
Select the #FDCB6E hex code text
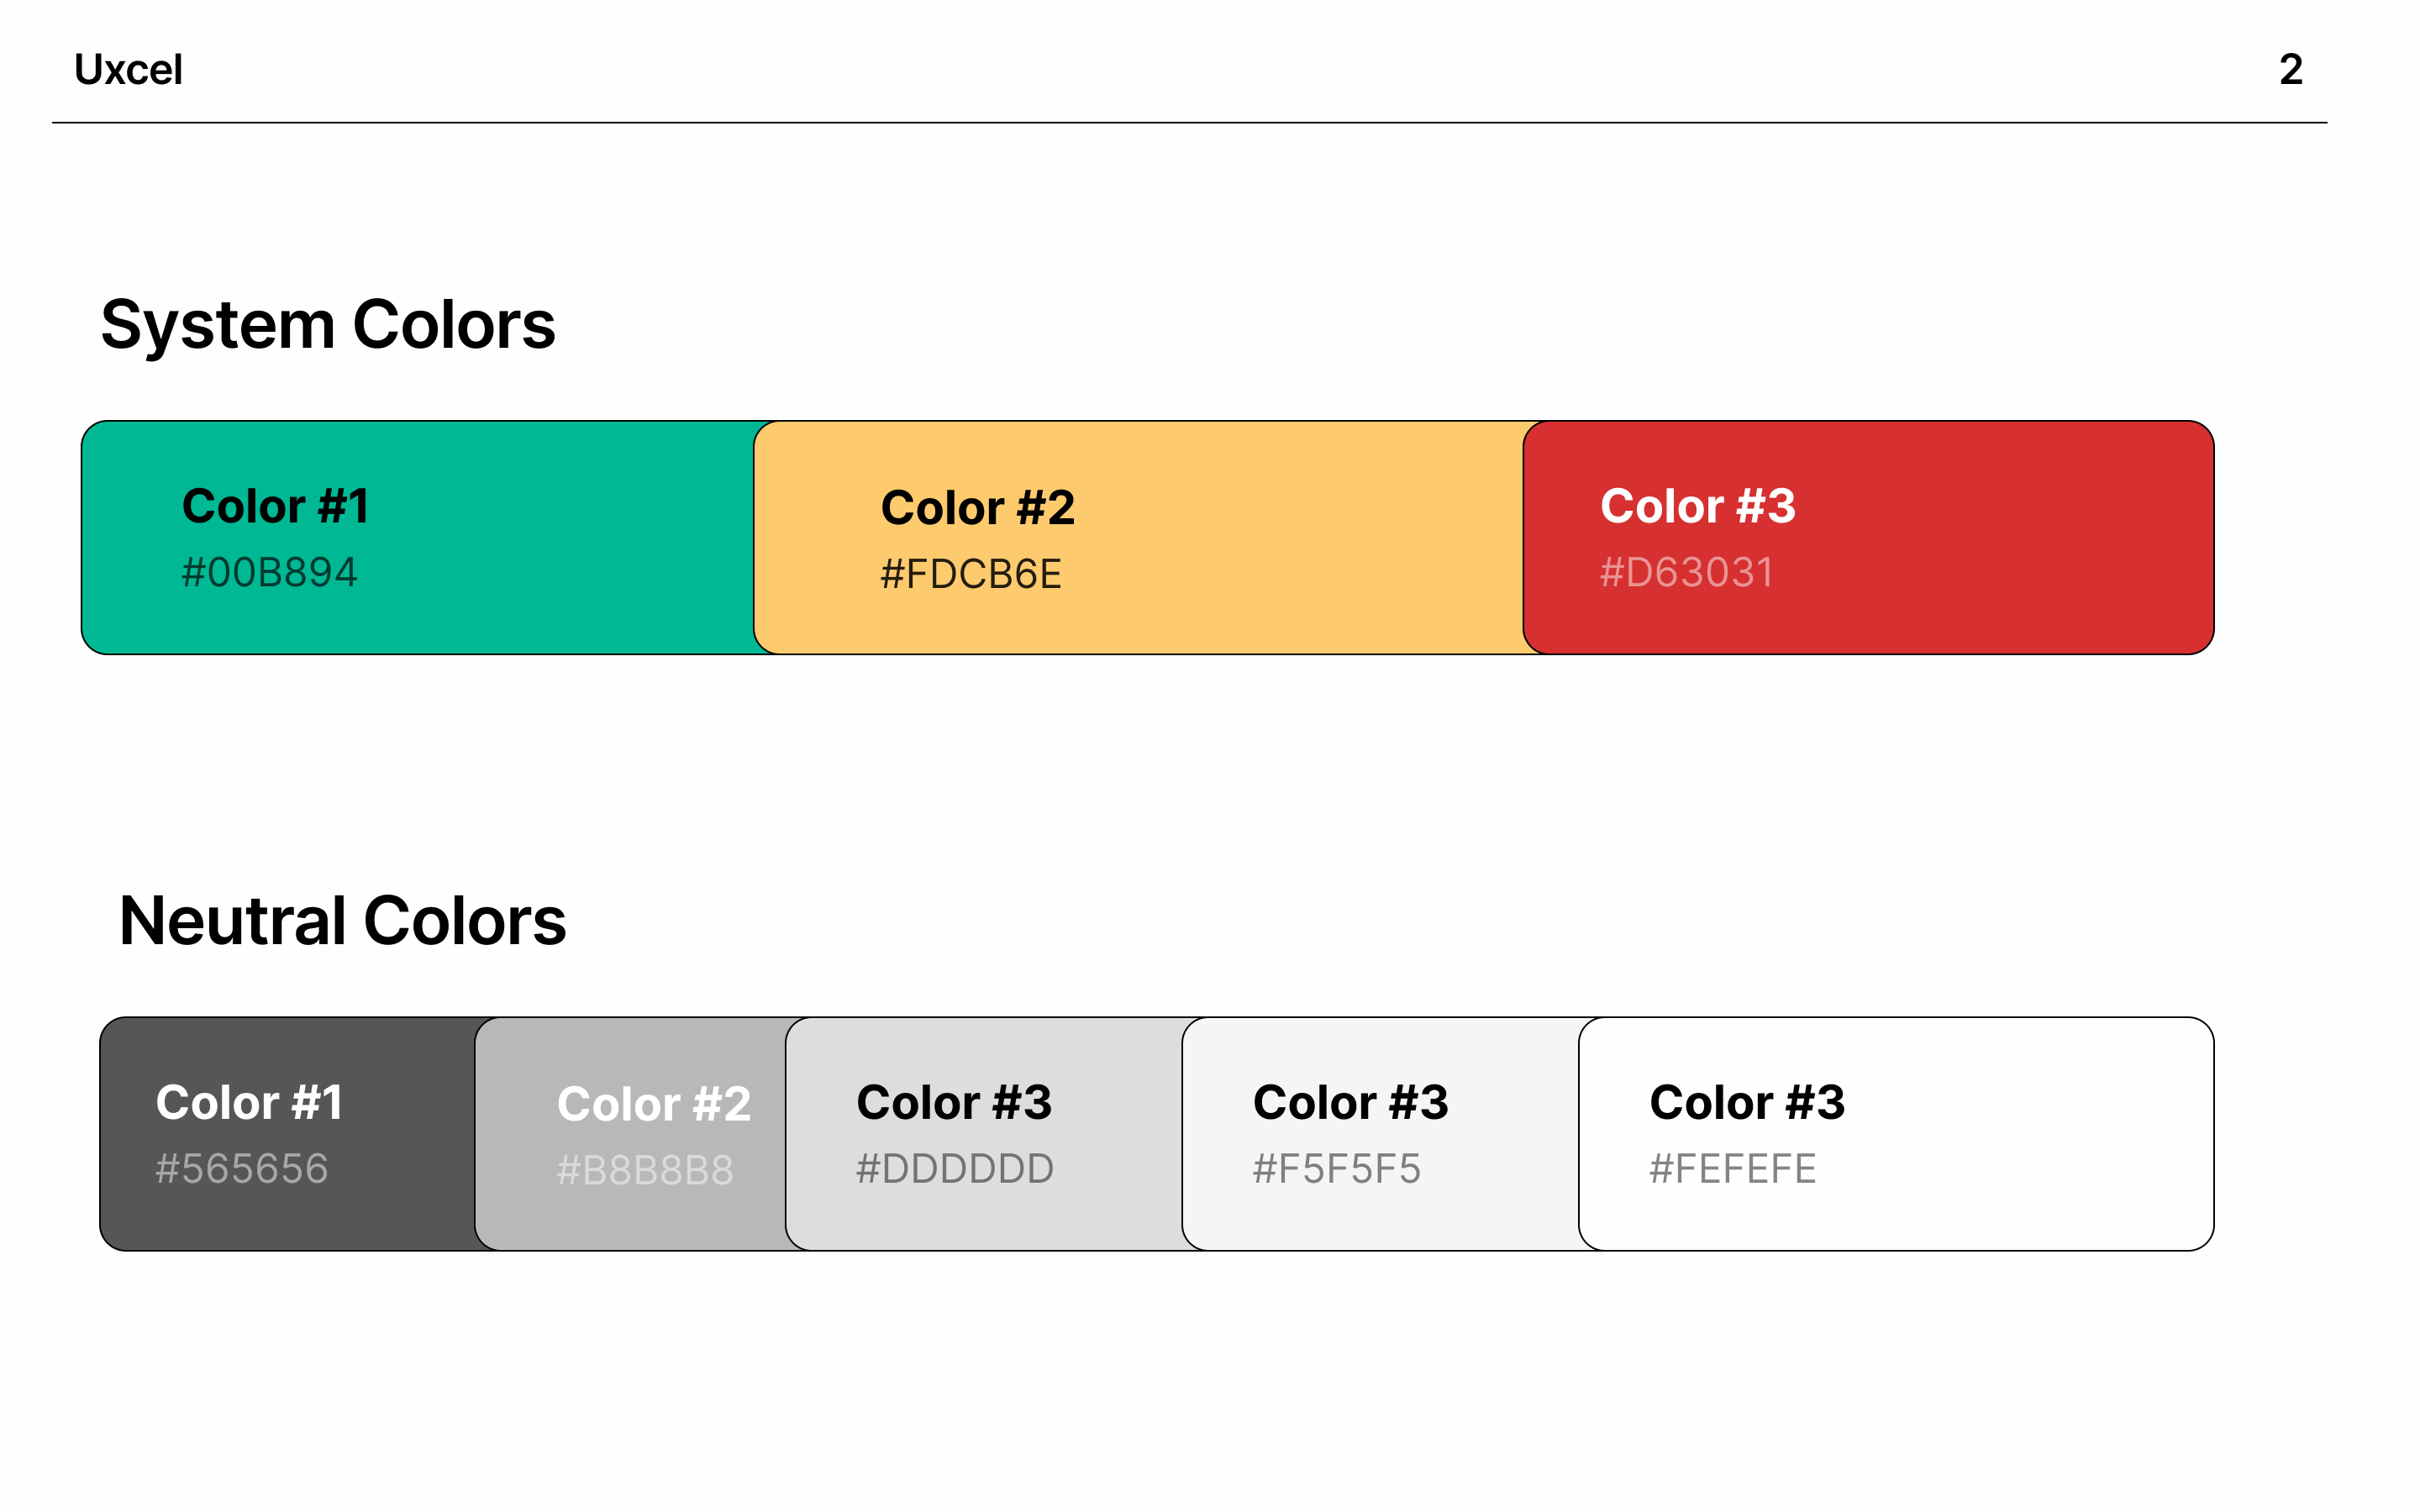point(970,575)
